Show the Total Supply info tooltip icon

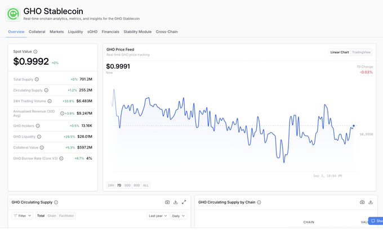click(37, 79)
